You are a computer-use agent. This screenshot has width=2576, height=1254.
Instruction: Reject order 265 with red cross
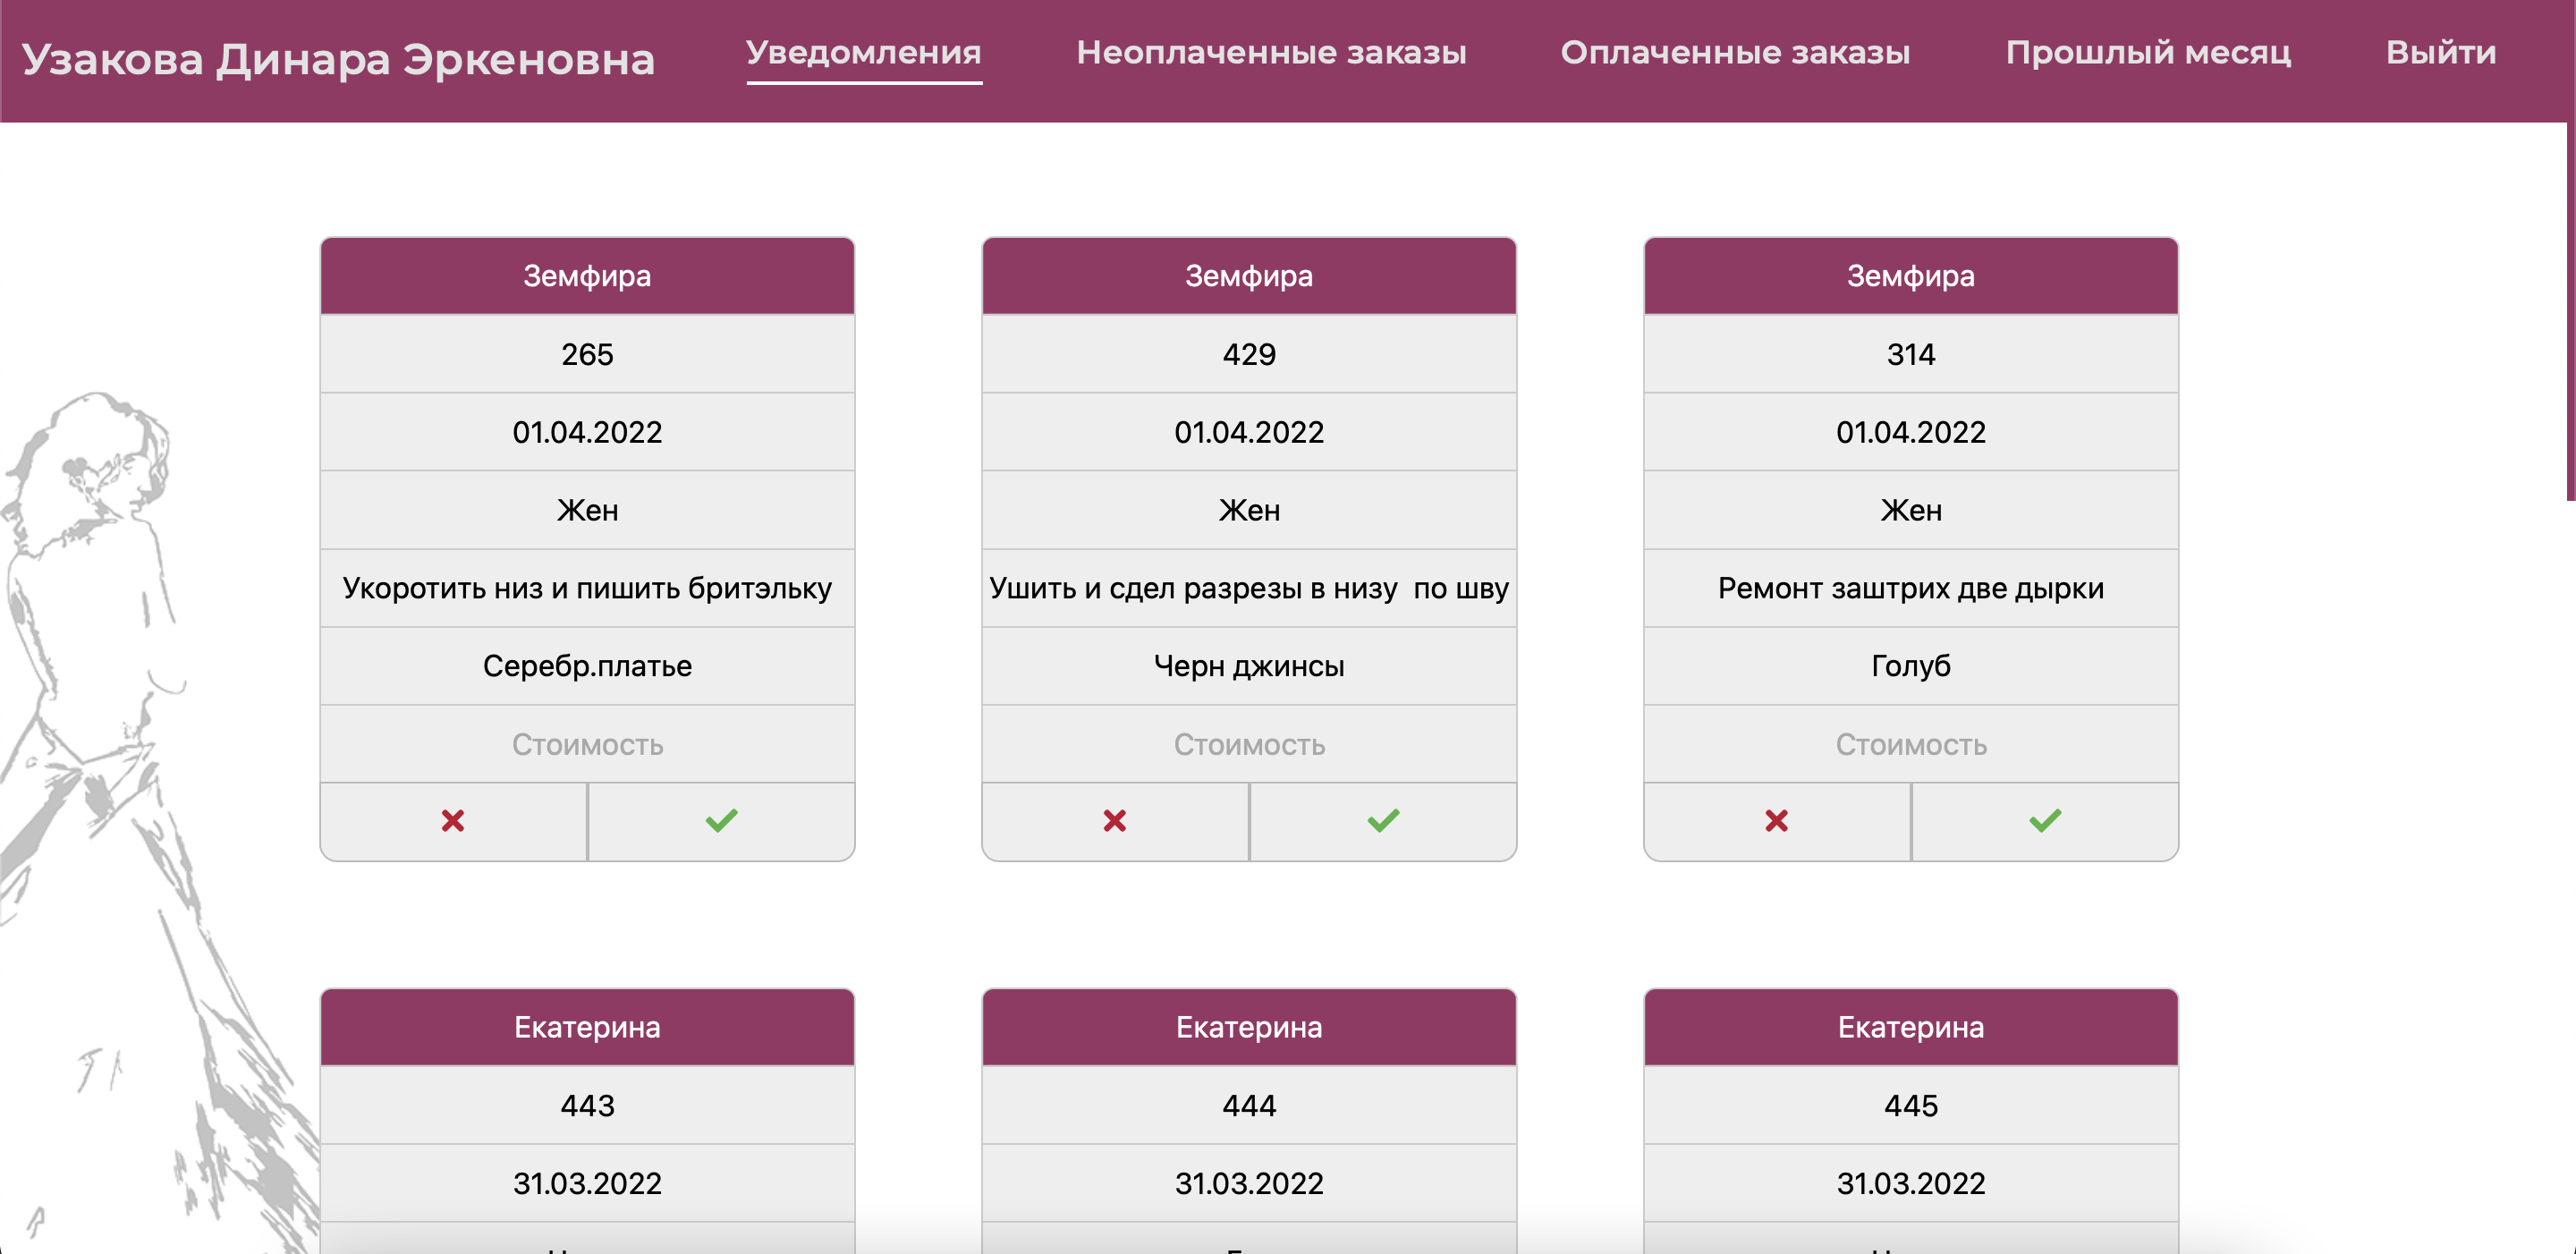point(453,821)
